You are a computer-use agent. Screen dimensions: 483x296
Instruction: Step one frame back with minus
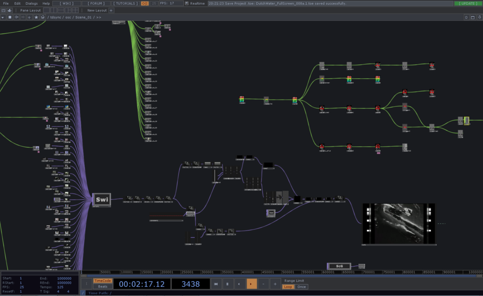(x=263, y=284)
